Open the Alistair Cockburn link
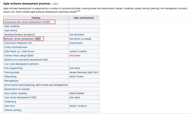Viewport: 190px width, 114px height. (x=78, y=106)
